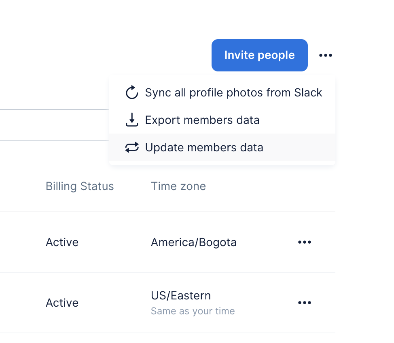Viewport: 394px width, 343px height.
Task: Click the Invite people button
Action: [259, 55]
